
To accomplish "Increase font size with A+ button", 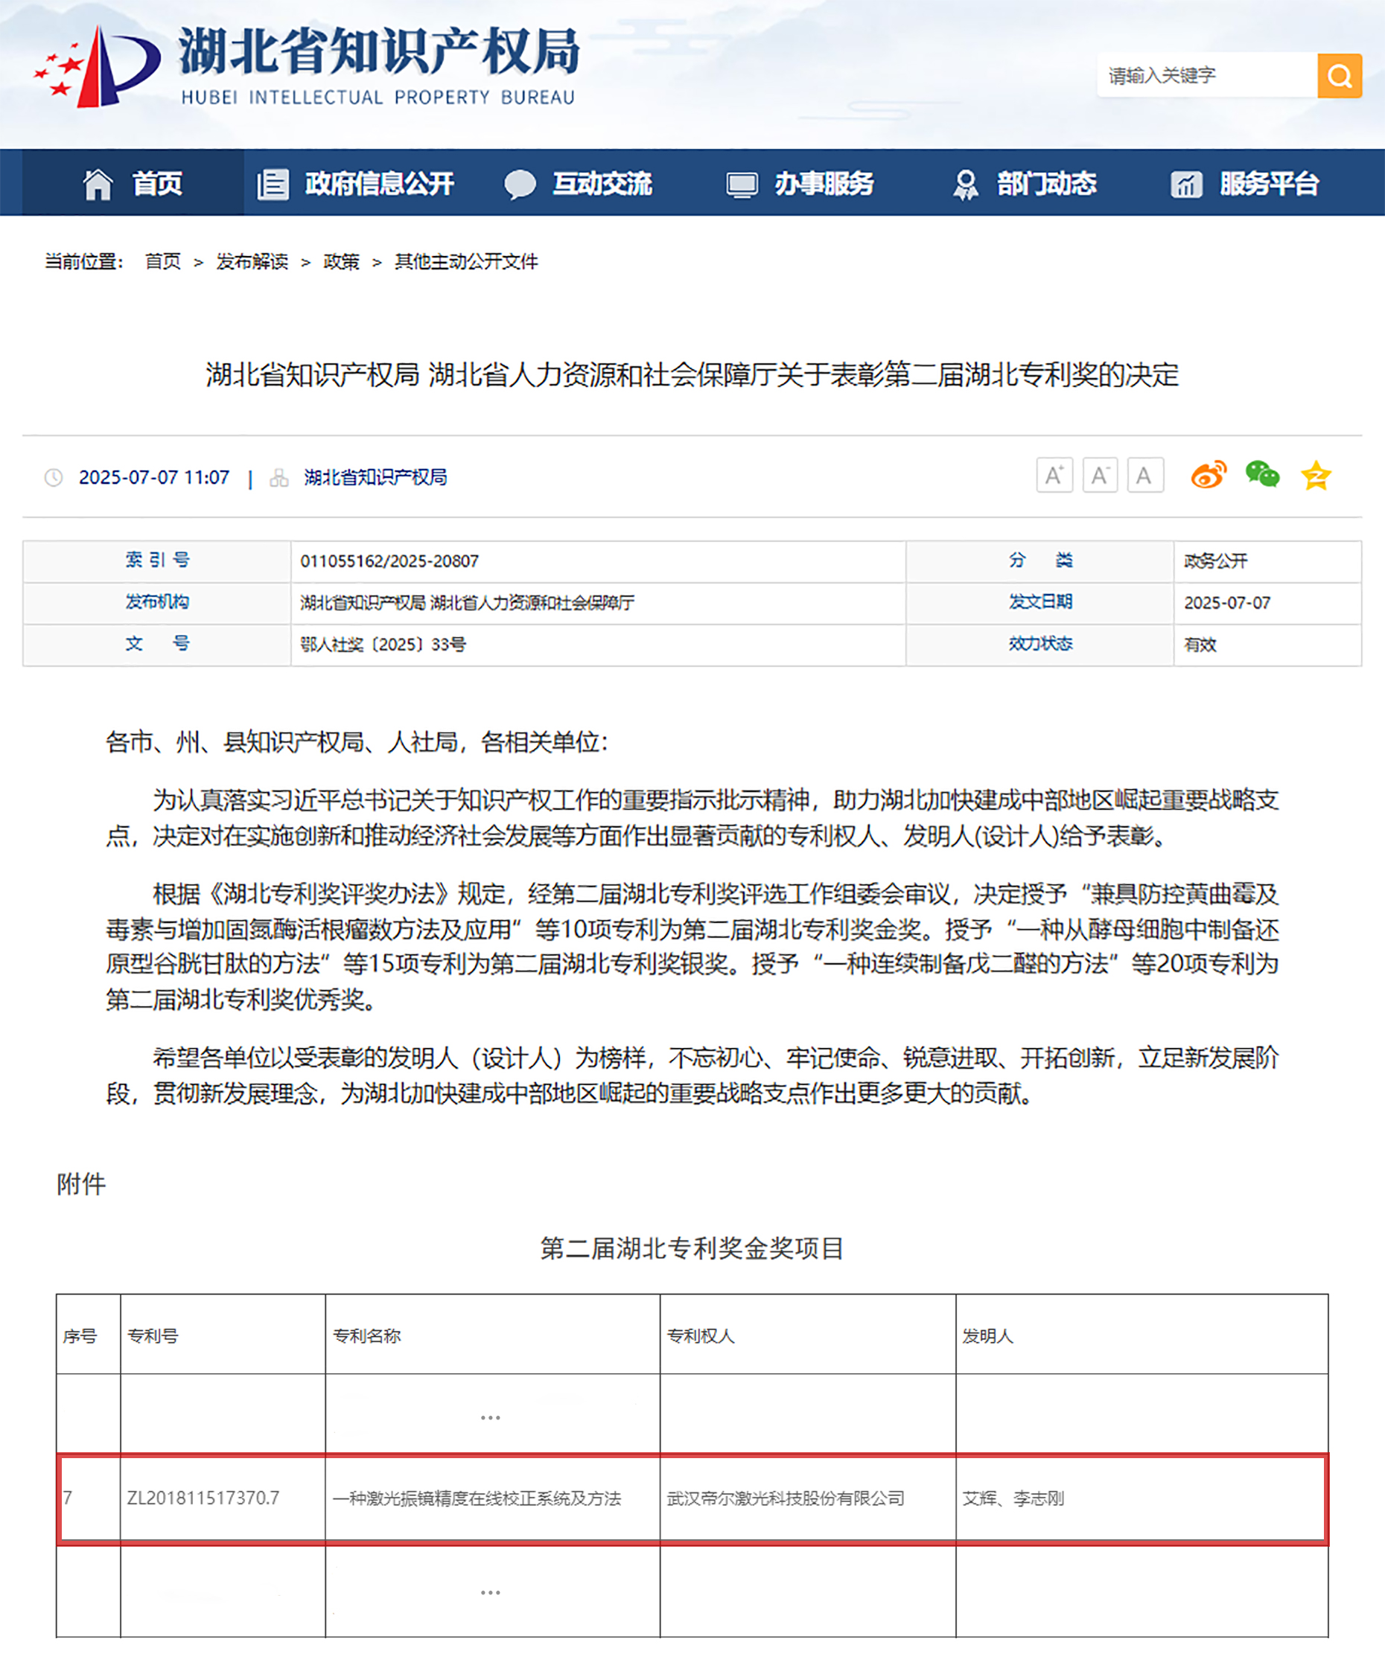I will [1054, 476].
